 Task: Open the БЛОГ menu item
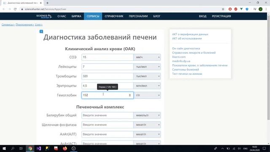(157, 16)
